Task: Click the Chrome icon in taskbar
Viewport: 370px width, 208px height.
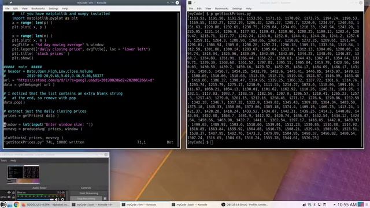Action: click(16, 205)
